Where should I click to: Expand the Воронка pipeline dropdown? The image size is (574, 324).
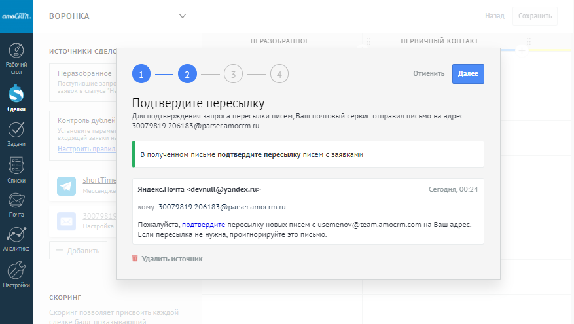(182, 16)
